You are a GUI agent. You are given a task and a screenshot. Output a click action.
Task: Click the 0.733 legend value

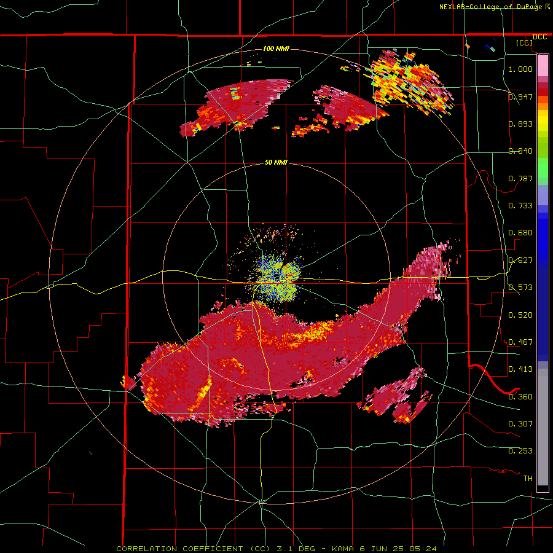[520, 206]
